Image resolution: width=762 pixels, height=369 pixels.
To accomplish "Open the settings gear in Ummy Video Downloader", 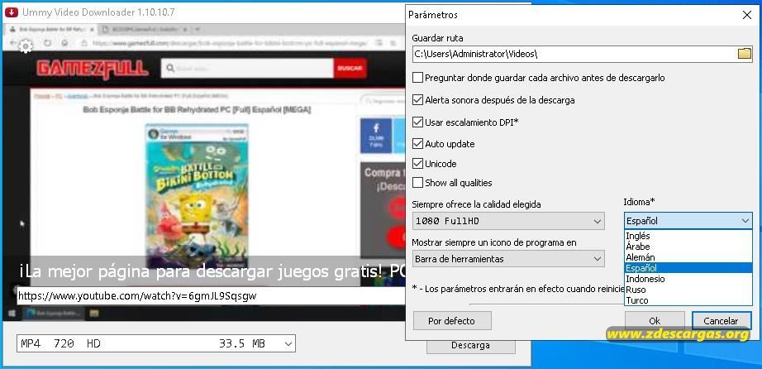I will [x=26, y=46].
